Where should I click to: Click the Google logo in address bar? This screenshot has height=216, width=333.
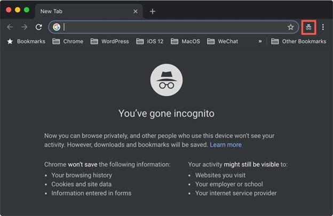pyautogui.click(x=57, y=27)
